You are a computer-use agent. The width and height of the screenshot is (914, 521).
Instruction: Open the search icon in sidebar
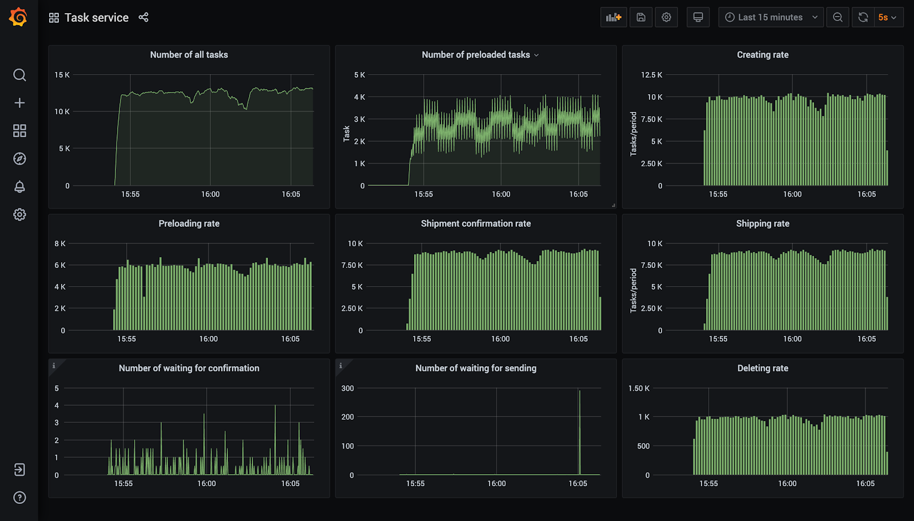tap(19, 75)
